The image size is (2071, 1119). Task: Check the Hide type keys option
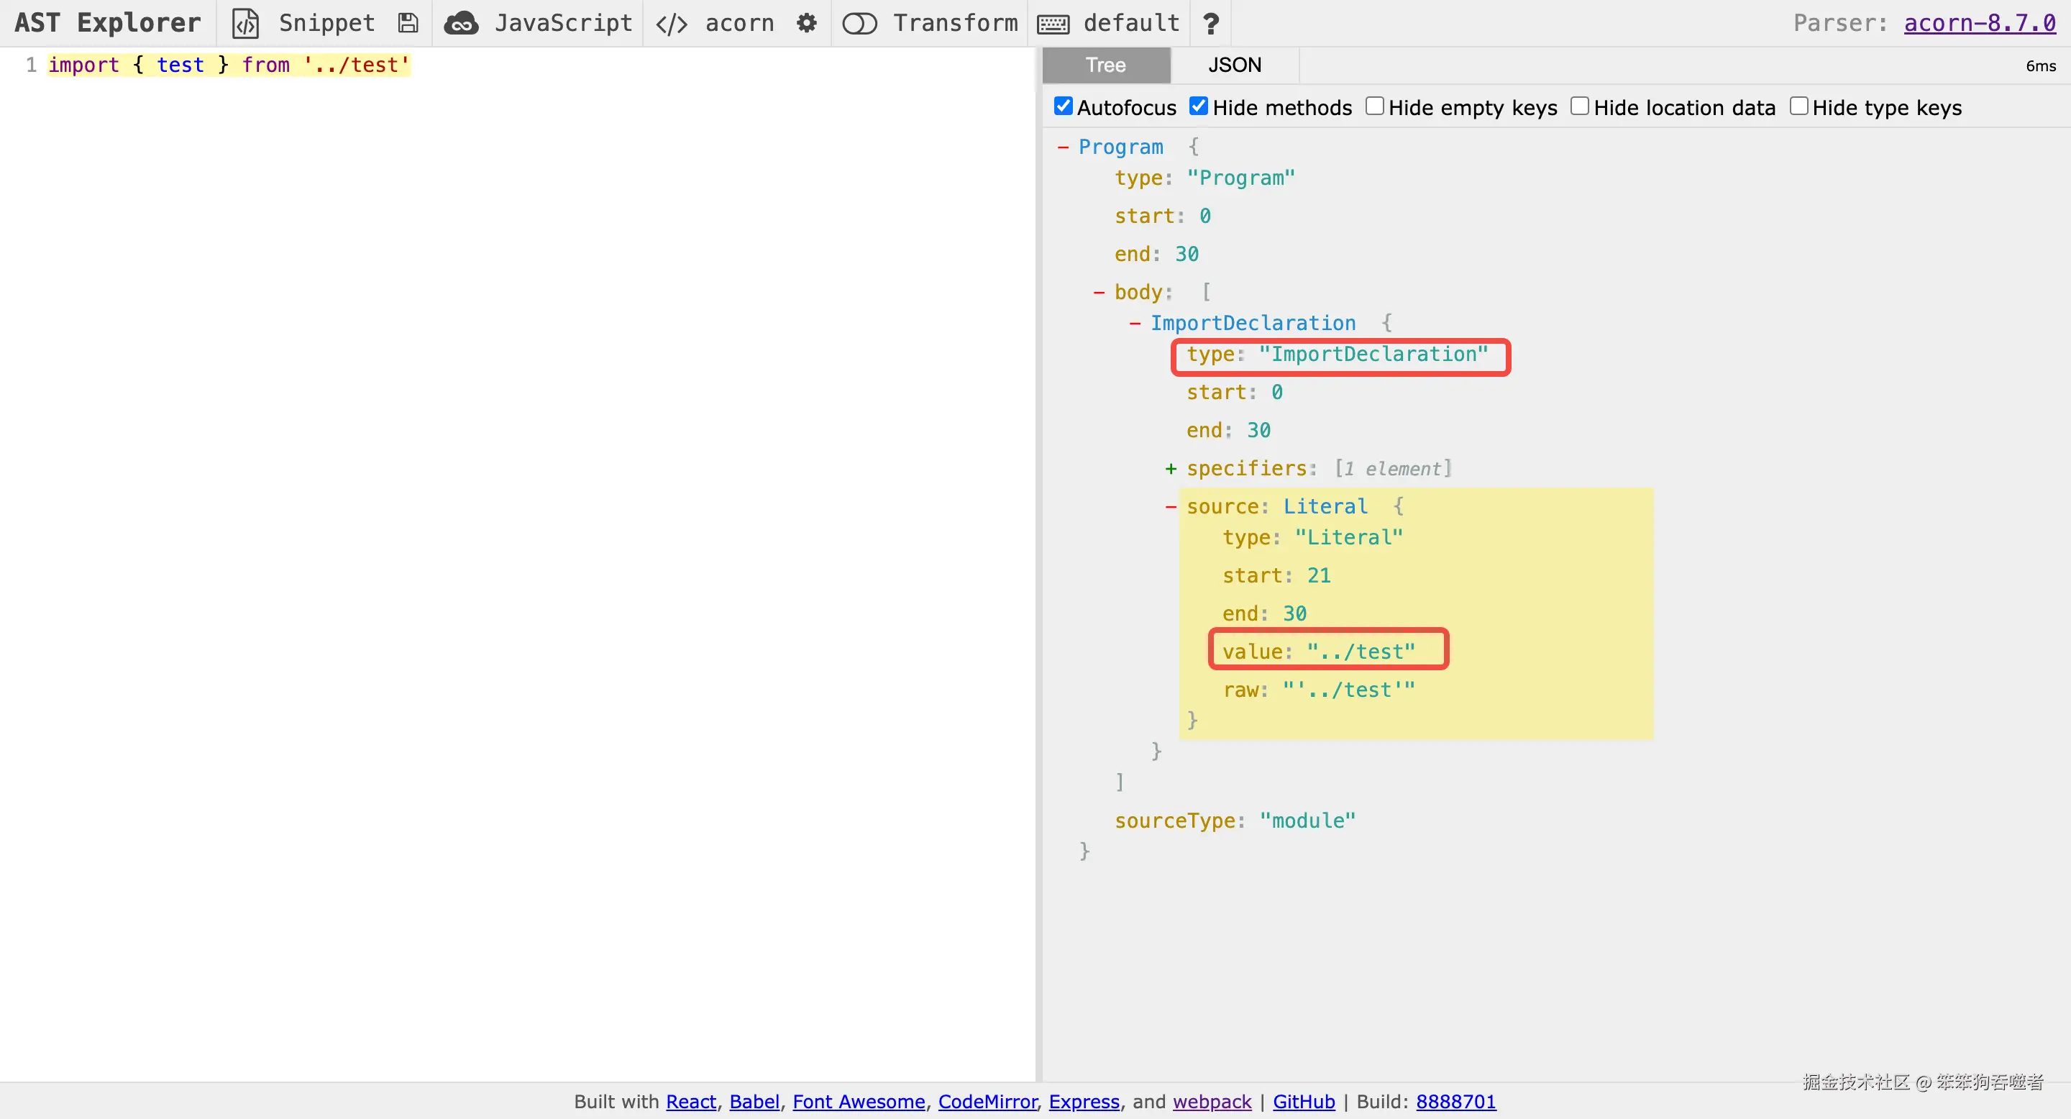click(x=1798, y=106)
